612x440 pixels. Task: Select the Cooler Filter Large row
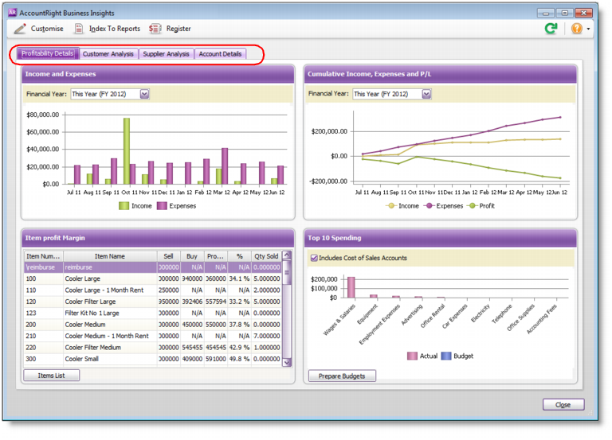[153, 302]
